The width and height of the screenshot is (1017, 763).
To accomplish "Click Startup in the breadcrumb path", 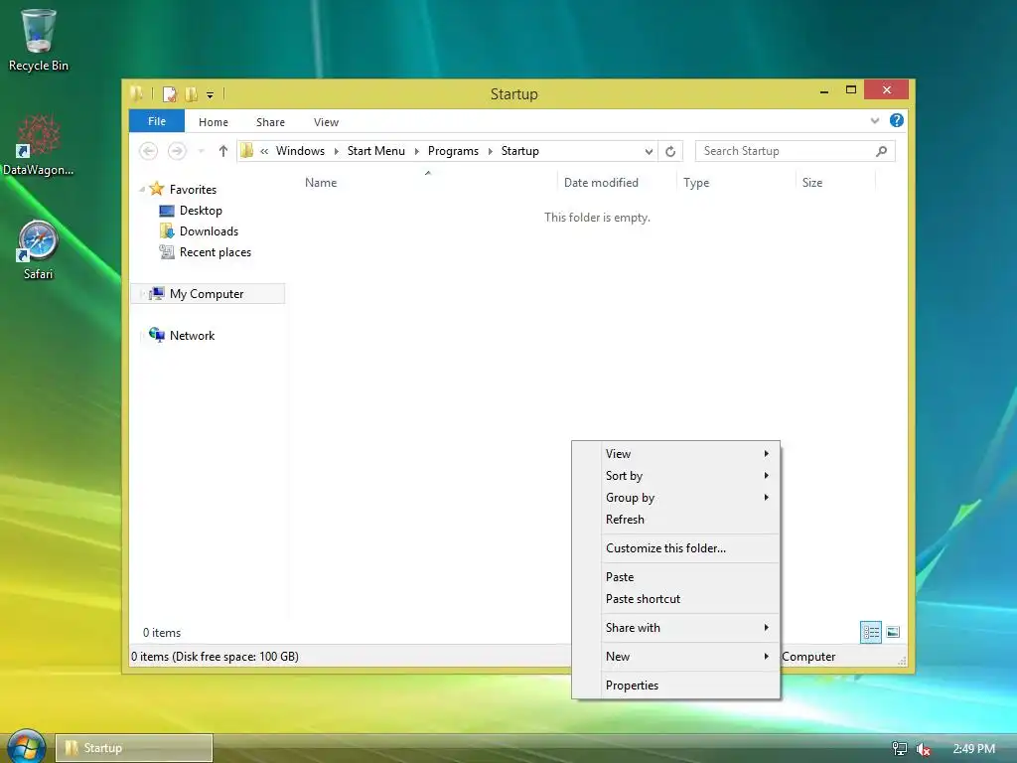I will click(x=520, y=151).
